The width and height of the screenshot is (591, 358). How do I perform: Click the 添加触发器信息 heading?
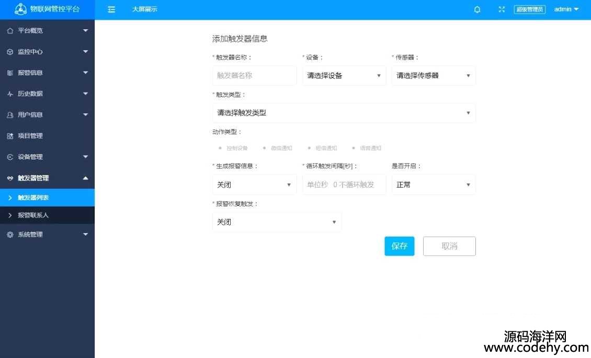[240, 39]
